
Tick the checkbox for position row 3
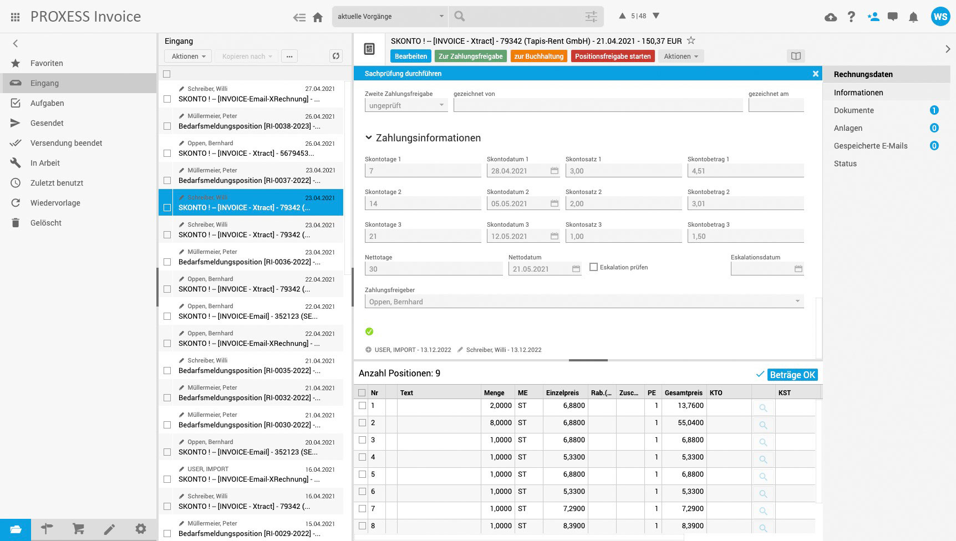(x=363, y=440)
